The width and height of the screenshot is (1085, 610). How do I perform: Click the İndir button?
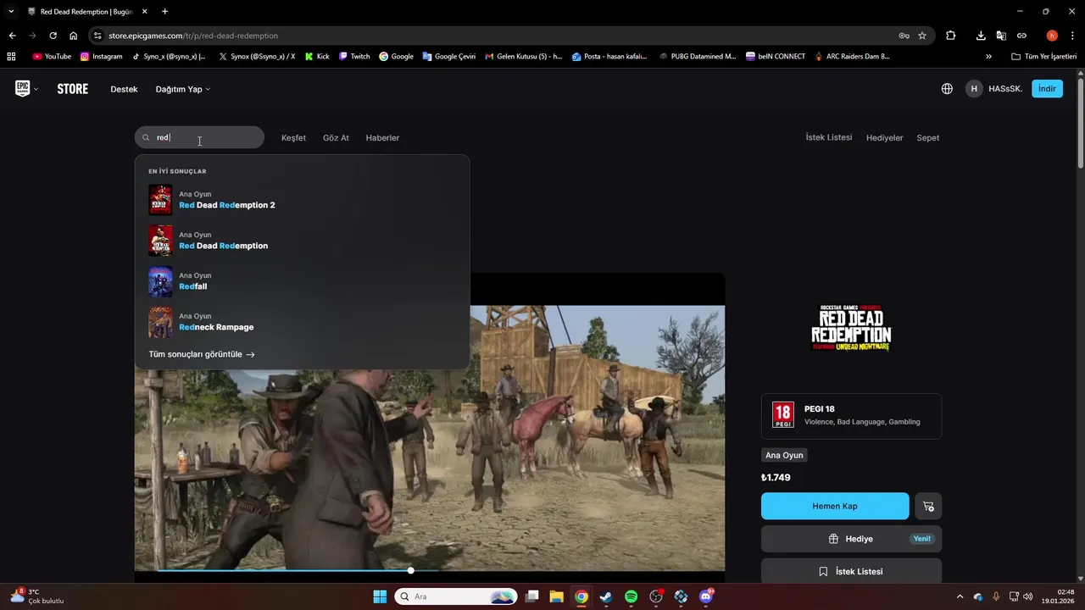tap(1047, 89)
